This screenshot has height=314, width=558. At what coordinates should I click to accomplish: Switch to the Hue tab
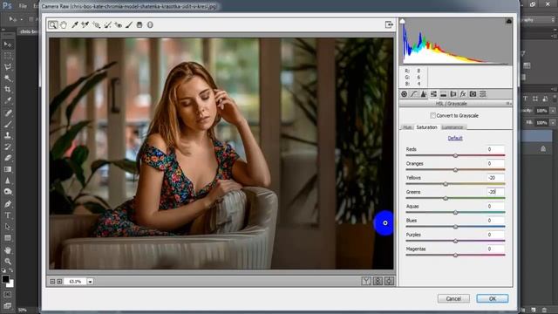[407, 127]
